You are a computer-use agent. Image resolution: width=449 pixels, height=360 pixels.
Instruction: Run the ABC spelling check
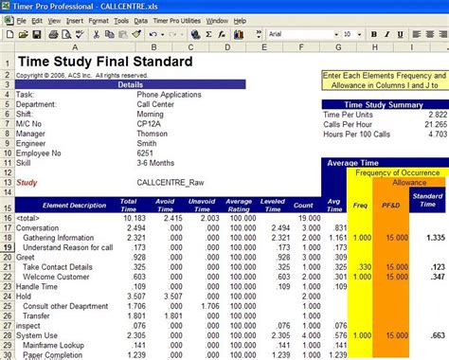80,34
